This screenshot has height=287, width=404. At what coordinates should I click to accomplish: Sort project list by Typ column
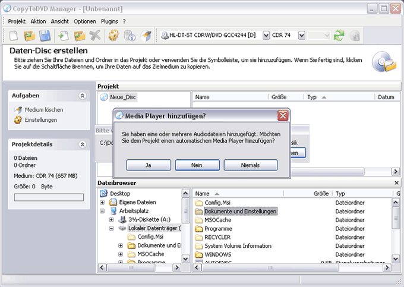tap(339, 97)
